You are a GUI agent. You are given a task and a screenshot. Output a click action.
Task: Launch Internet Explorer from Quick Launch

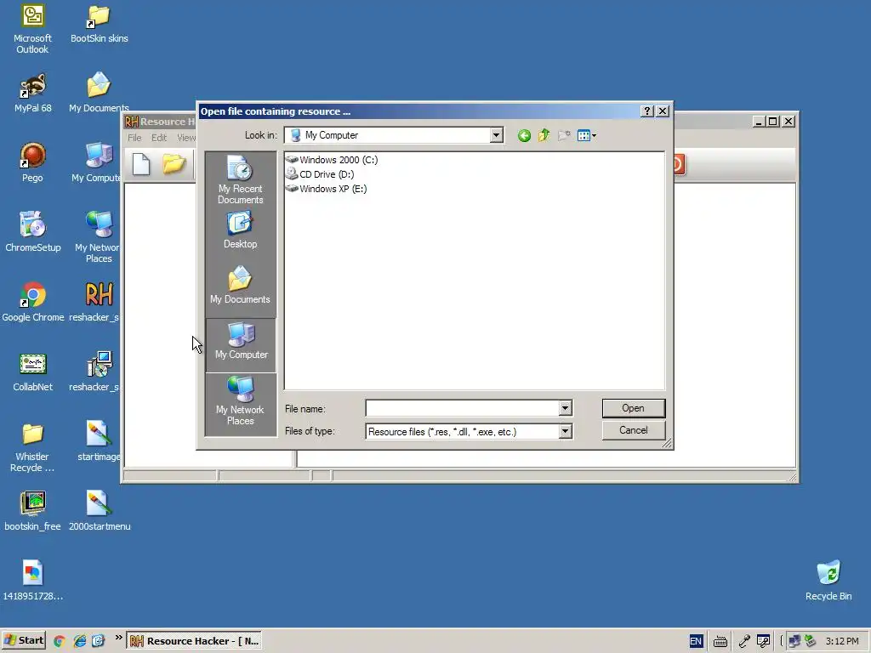[79, 641]
